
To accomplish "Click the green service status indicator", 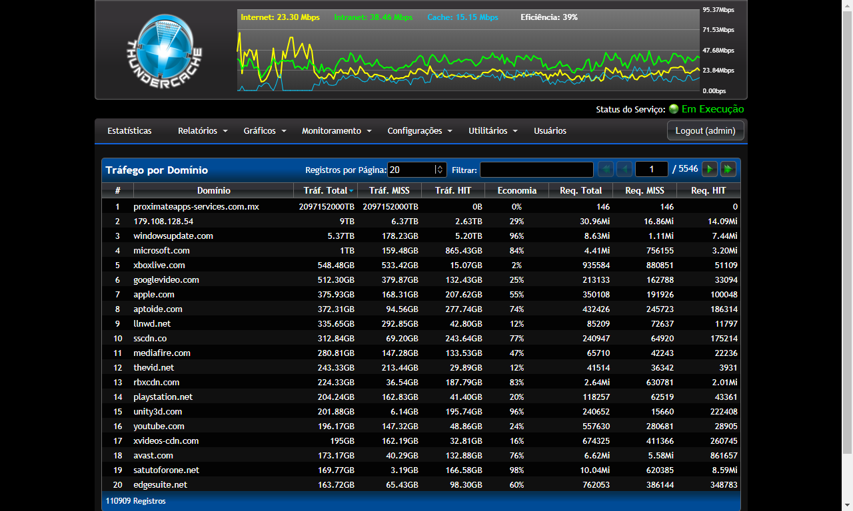I will point(674,109).
